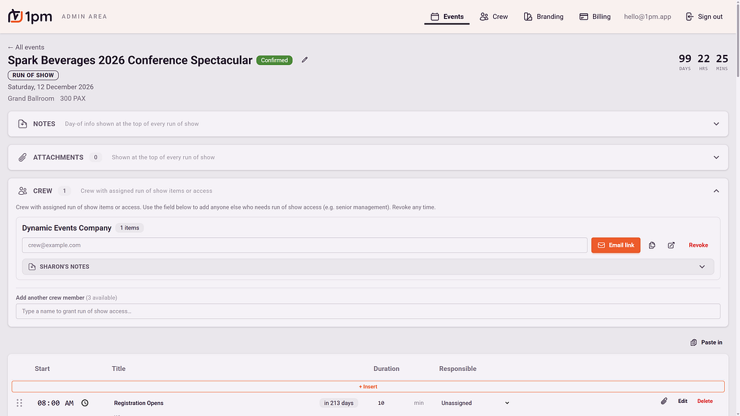
Task: Click the Attachments paperclip icon
Action: click(x=22, y=157)
